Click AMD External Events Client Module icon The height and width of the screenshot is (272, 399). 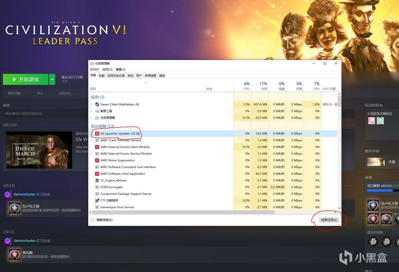[97, 147]
